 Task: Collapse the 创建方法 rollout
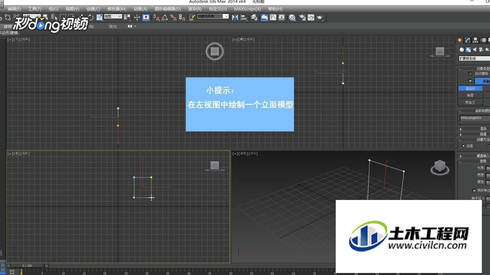(474, 139)
